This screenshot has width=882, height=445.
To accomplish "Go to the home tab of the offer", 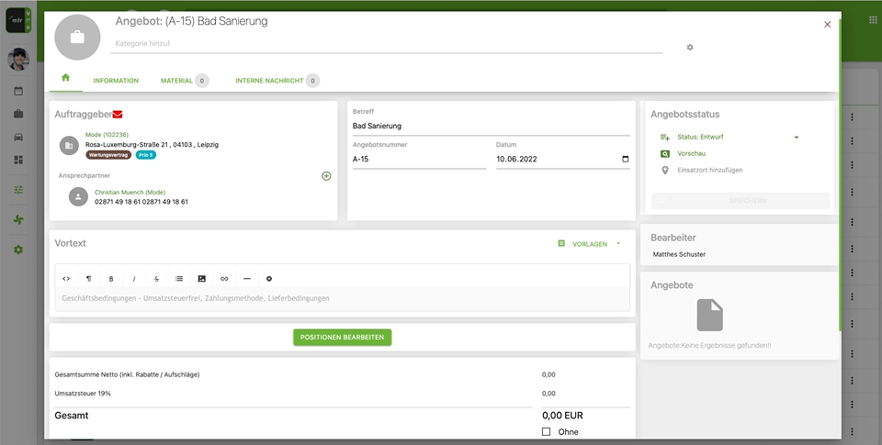I will pos(66,78).
